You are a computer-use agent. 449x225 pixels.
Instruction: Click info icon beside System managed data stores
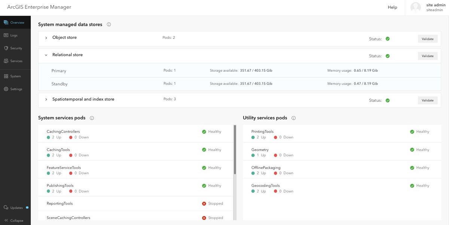tap(109, 25)
